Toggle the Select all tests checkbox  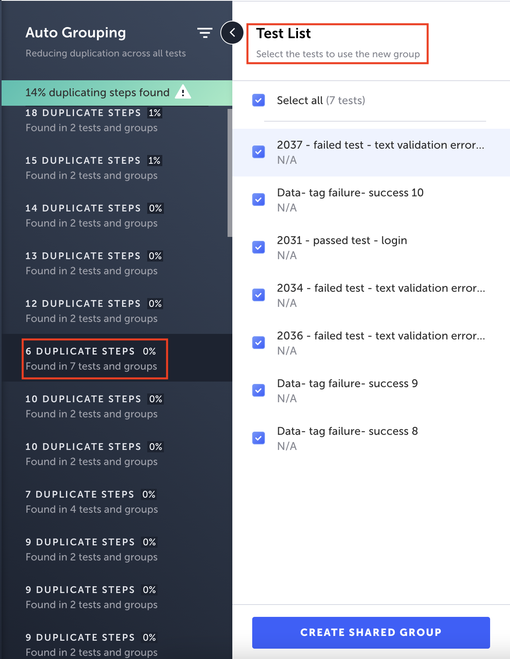coord(259,100)
